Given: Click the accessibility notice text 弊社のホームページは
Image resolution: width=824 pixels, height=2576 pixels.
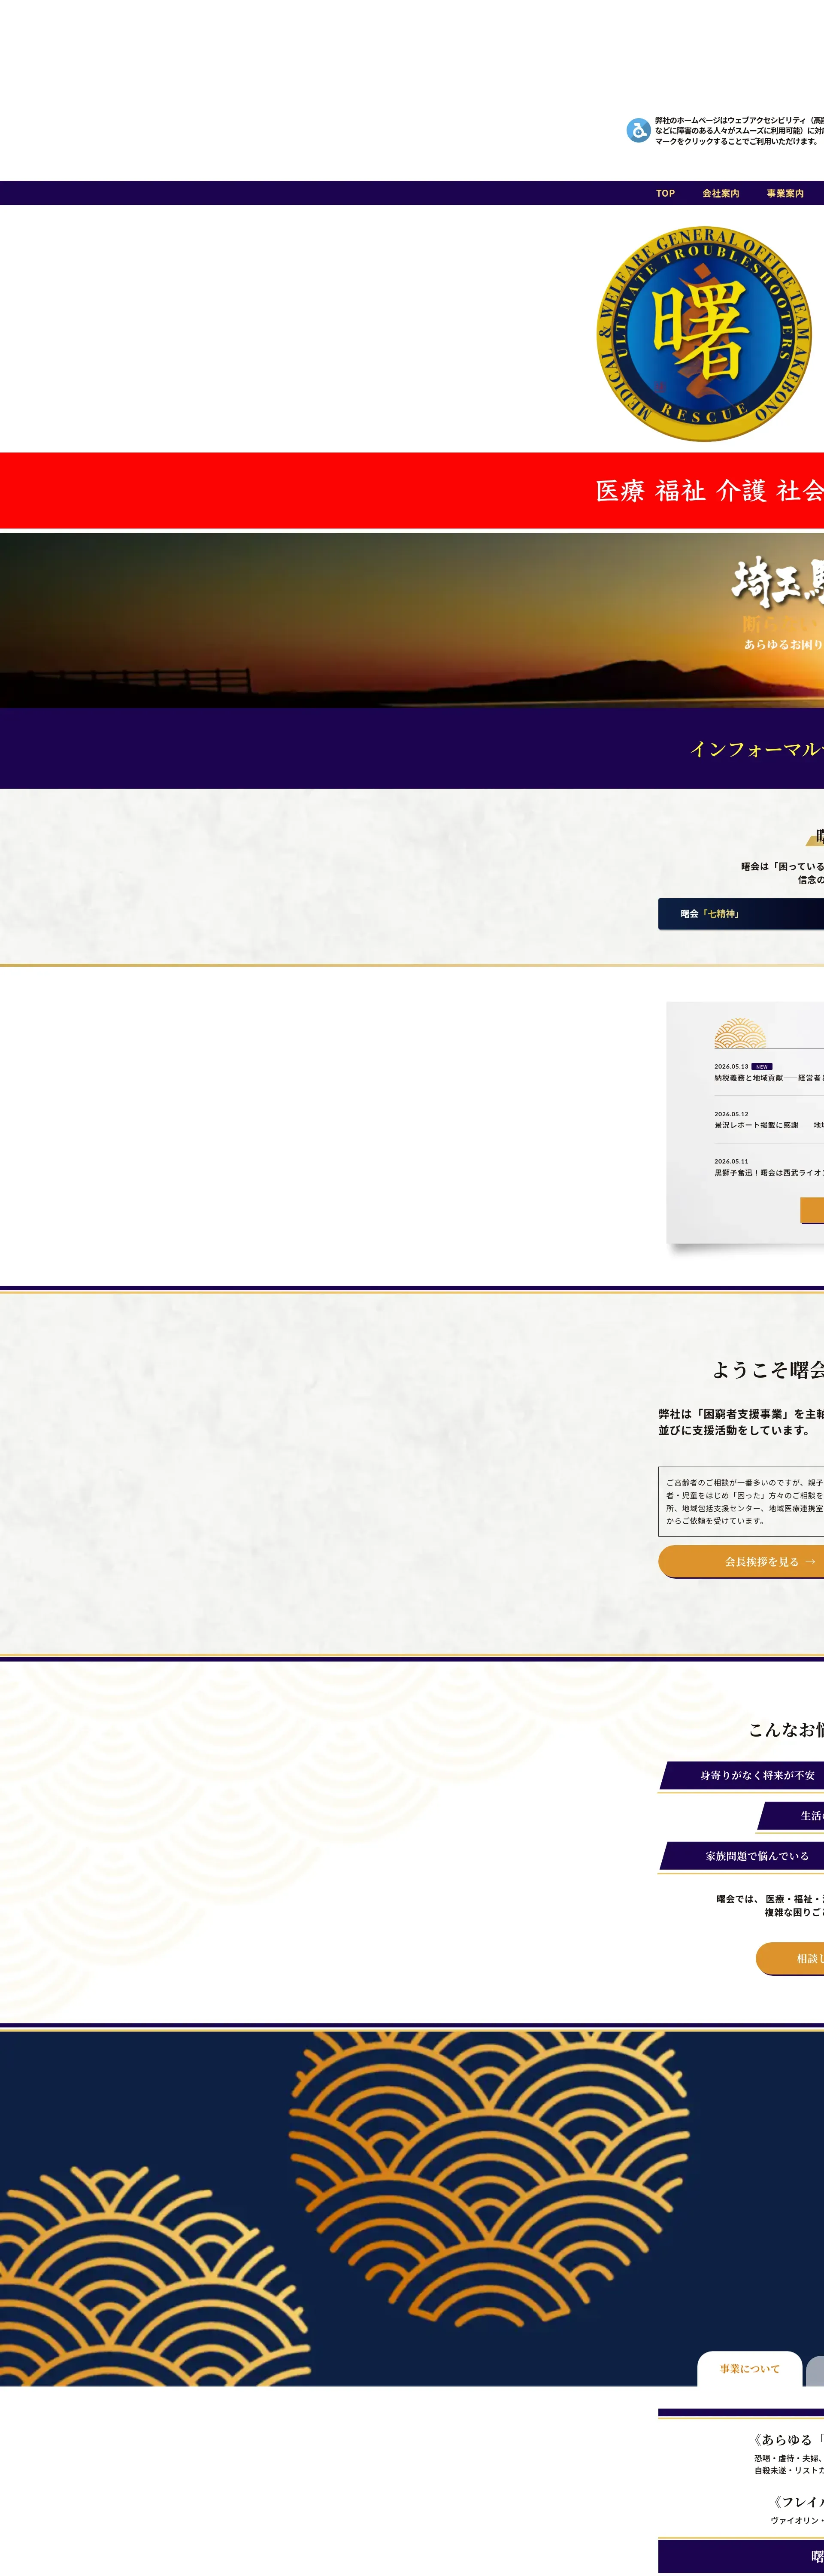Looking at the screenshot, I should [x=739, y=131].
